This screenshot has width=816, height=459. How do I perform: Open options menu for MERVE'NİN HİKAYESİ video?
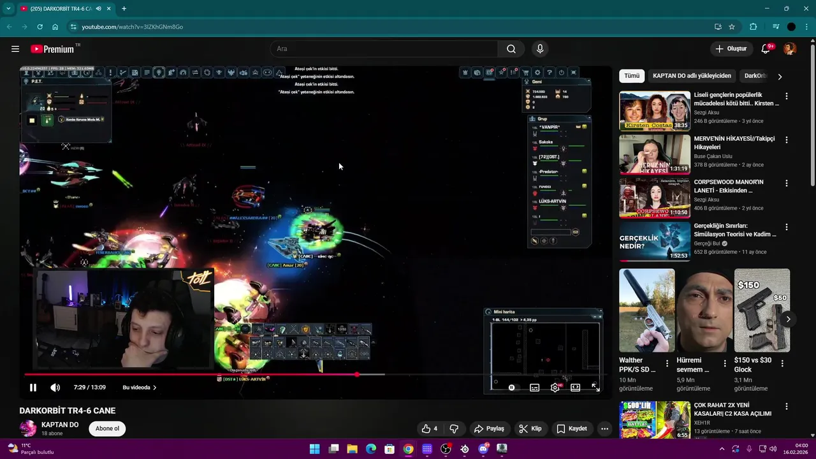tap(786, 140)
